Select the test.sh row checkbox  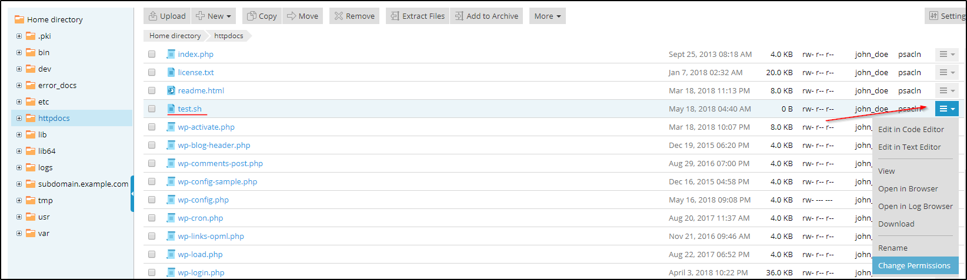(152, 109)
